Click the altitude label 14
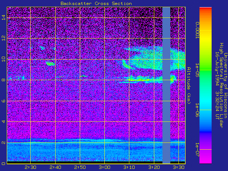This screenshot has height=171, width=228. coord(4,17)
